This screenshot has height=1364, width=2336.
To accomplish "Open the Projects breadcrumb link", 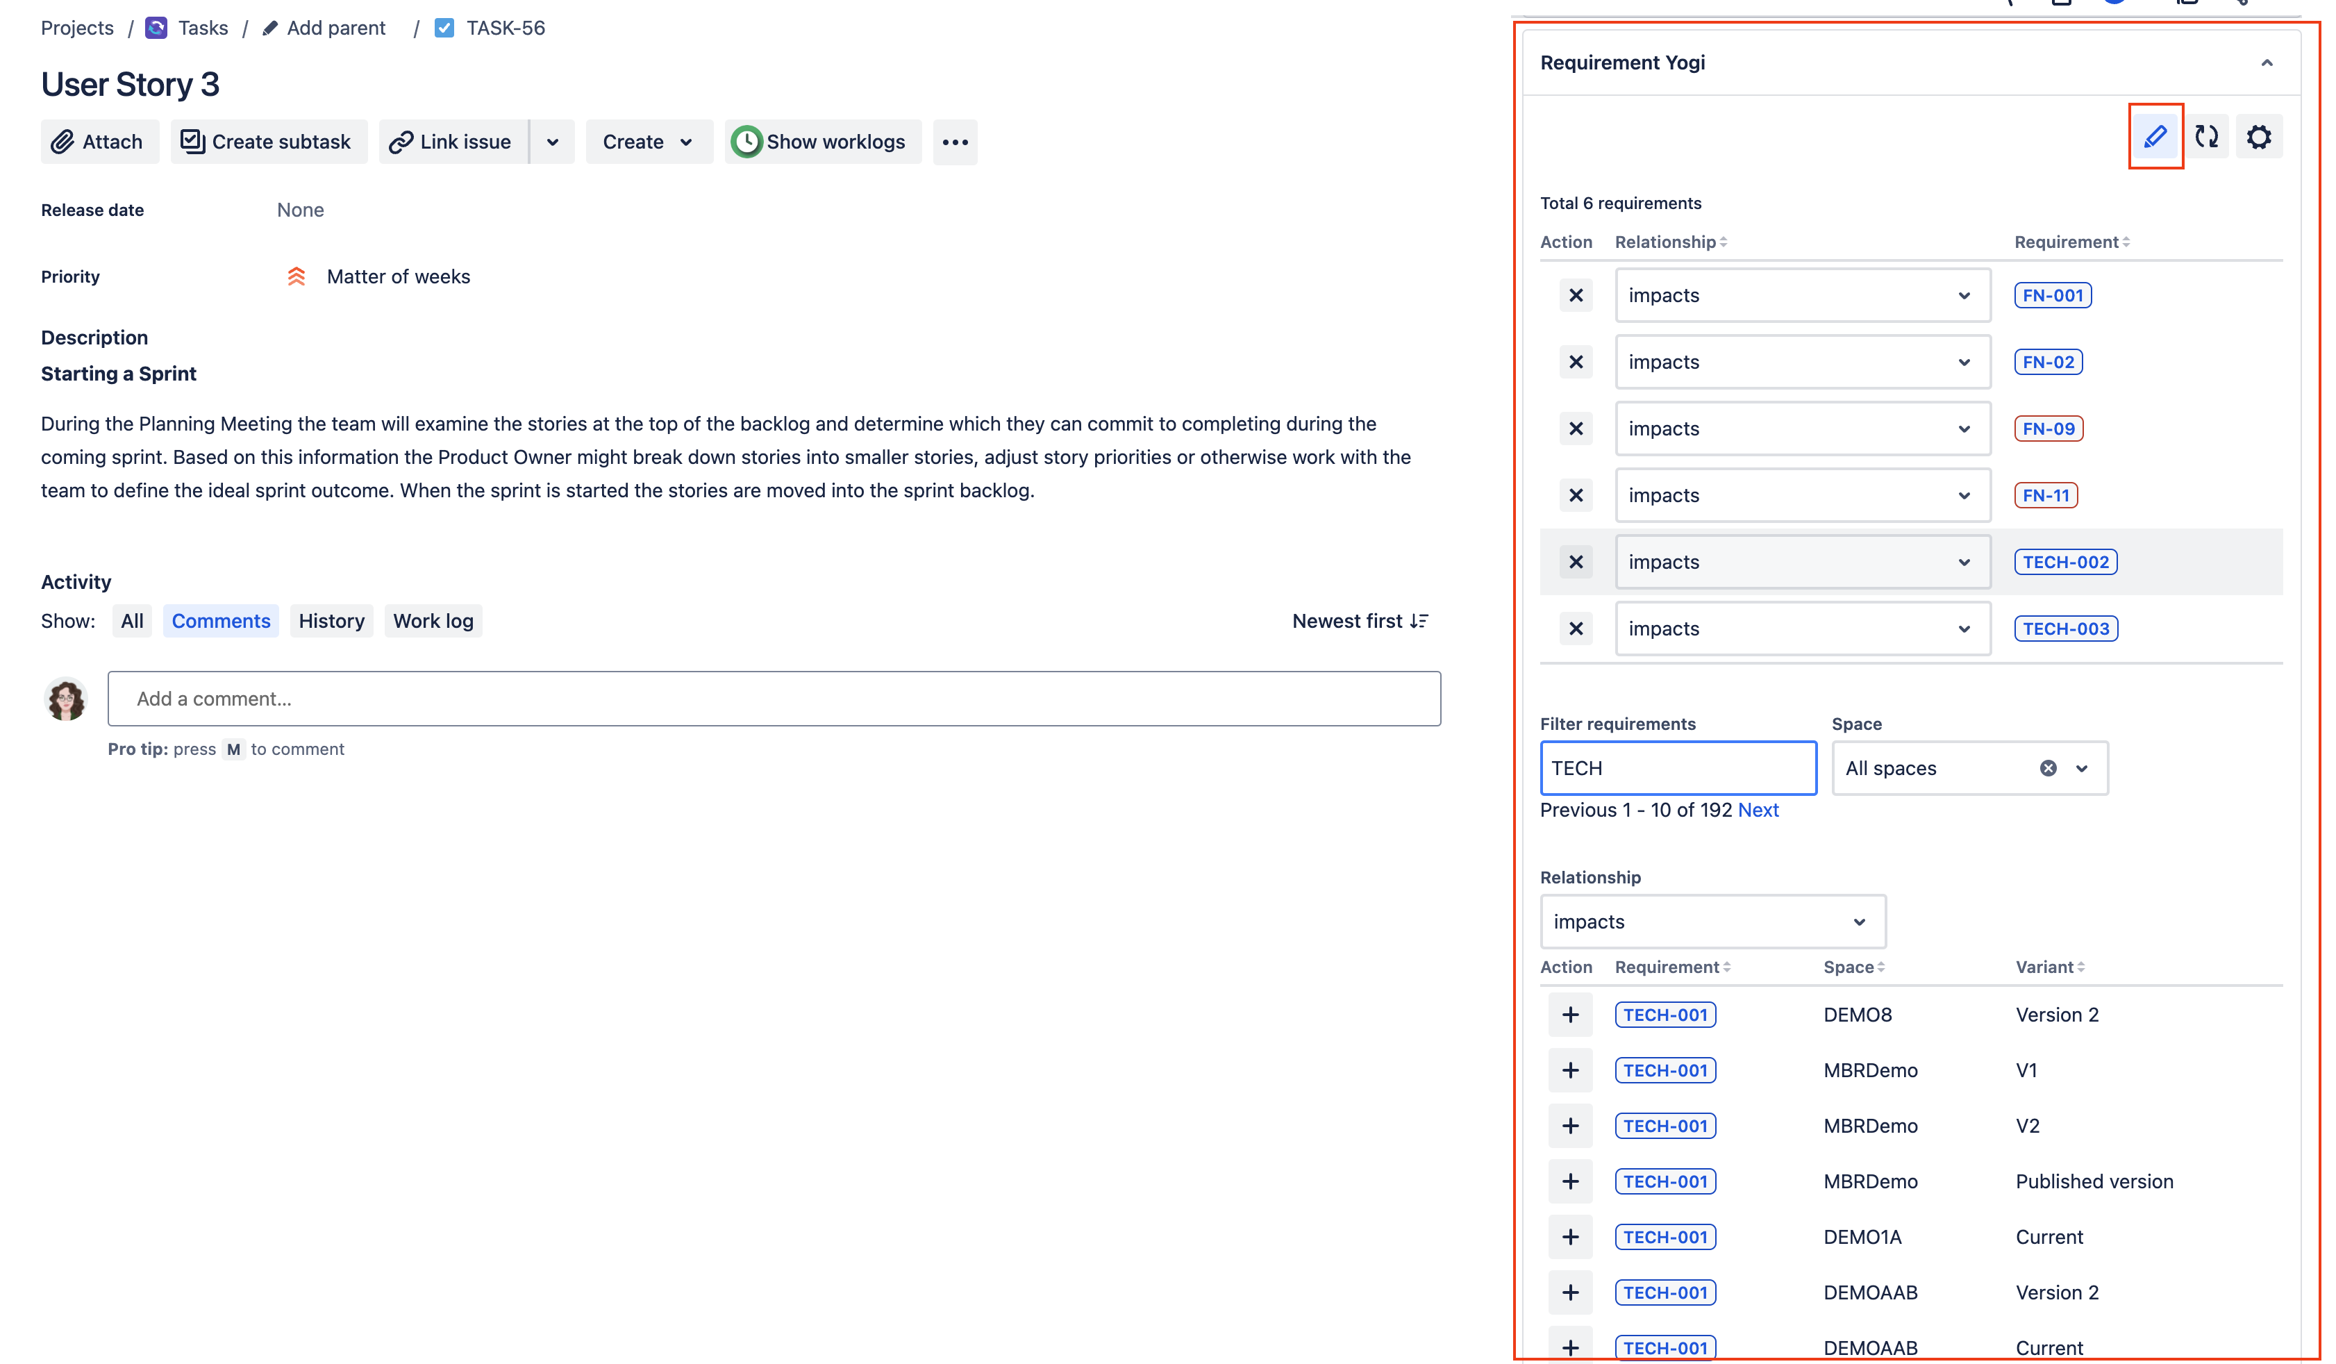I will (x=77, y=27).
